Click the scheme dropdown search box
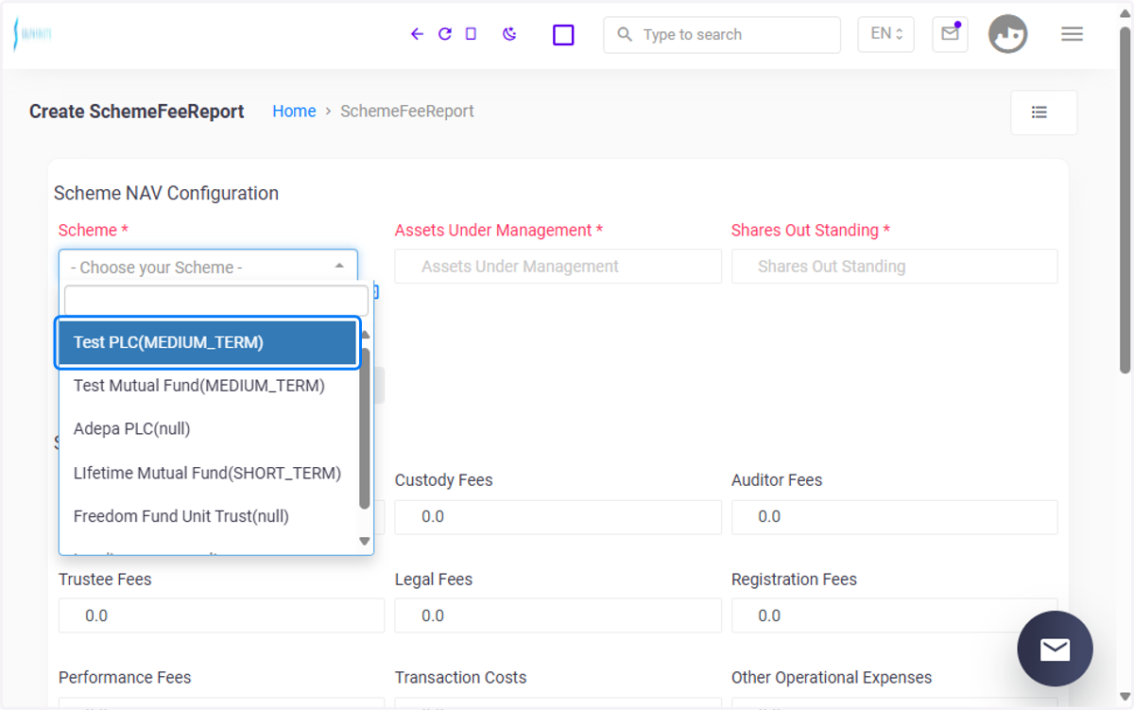This screenshot has height=710, width=1134. pos(216,301)
